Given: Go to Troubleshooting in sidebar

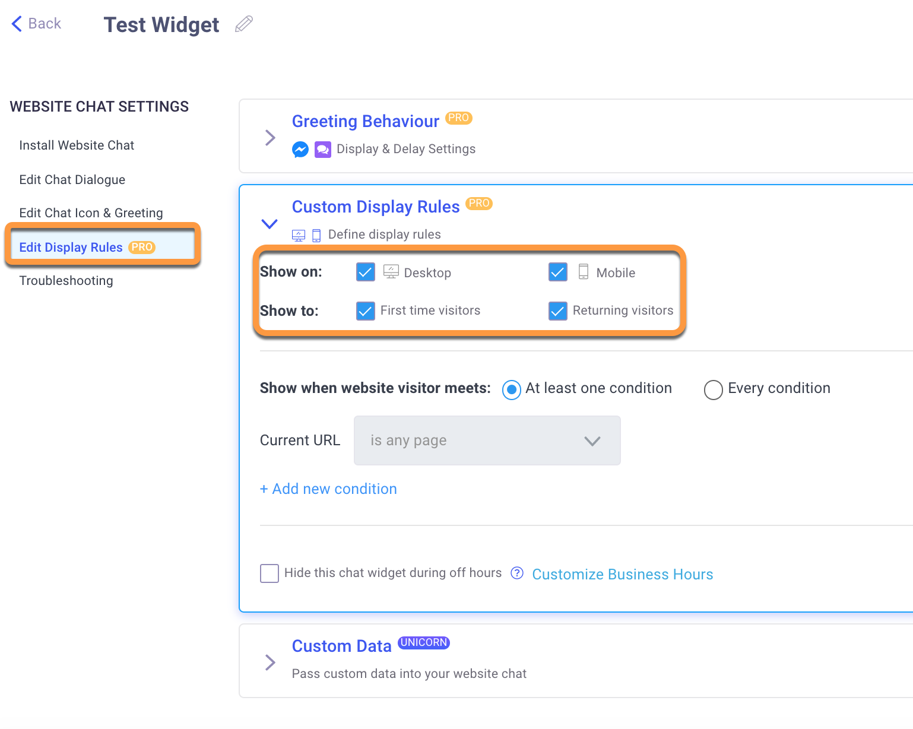Looking at the screenshot, I should point(66,281).
